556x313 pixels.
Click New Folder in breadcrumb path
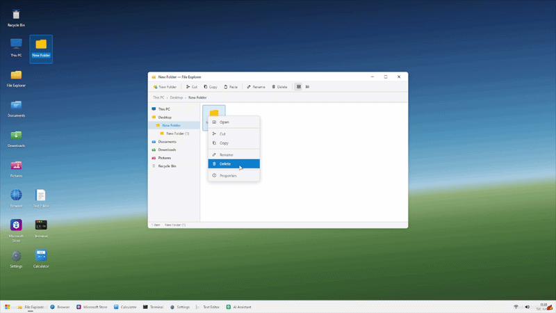pos(197,97)
